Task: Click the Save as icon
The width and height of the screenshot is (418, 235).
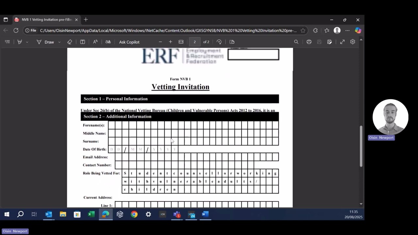Action: 330,42
